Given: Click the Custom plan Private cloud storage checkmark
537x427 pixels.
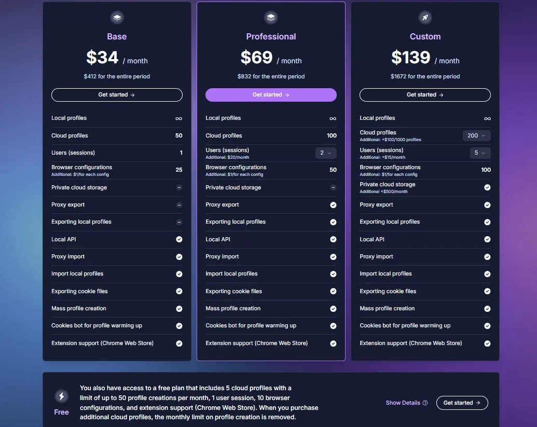Looking at the screenshot, I should (x=487, y=187).
